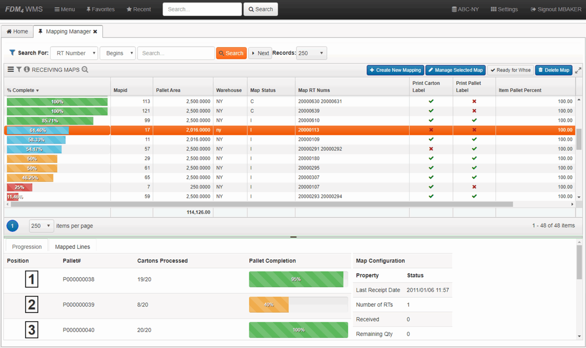This screenshot has height=348, width=586.
Task: Open the hamburger list icon beside RECEIVING MAPS
Action: 10,69
